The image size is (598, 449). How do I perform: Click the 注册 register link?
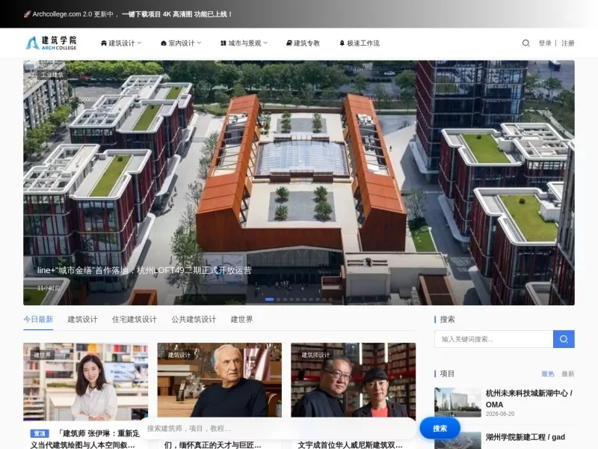point(568,43)
